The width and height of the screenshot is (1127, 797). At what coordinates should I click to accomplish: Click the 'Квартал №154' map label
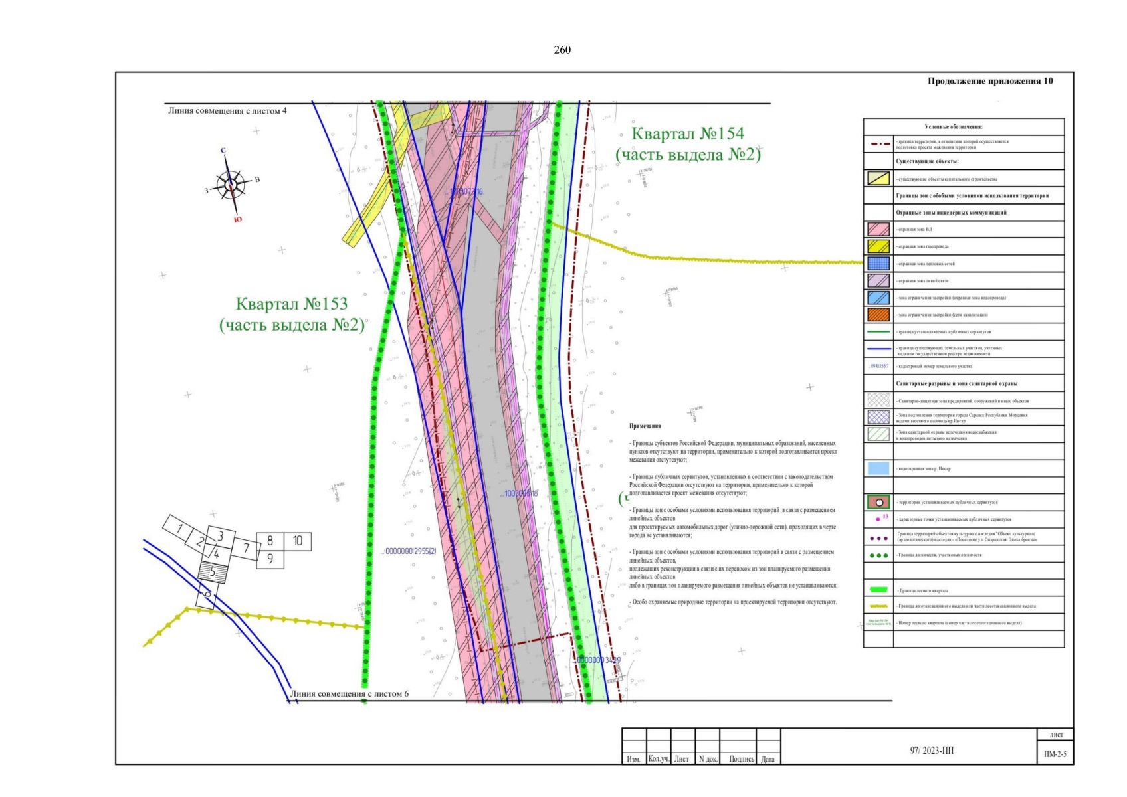click(x=688, y=134)
